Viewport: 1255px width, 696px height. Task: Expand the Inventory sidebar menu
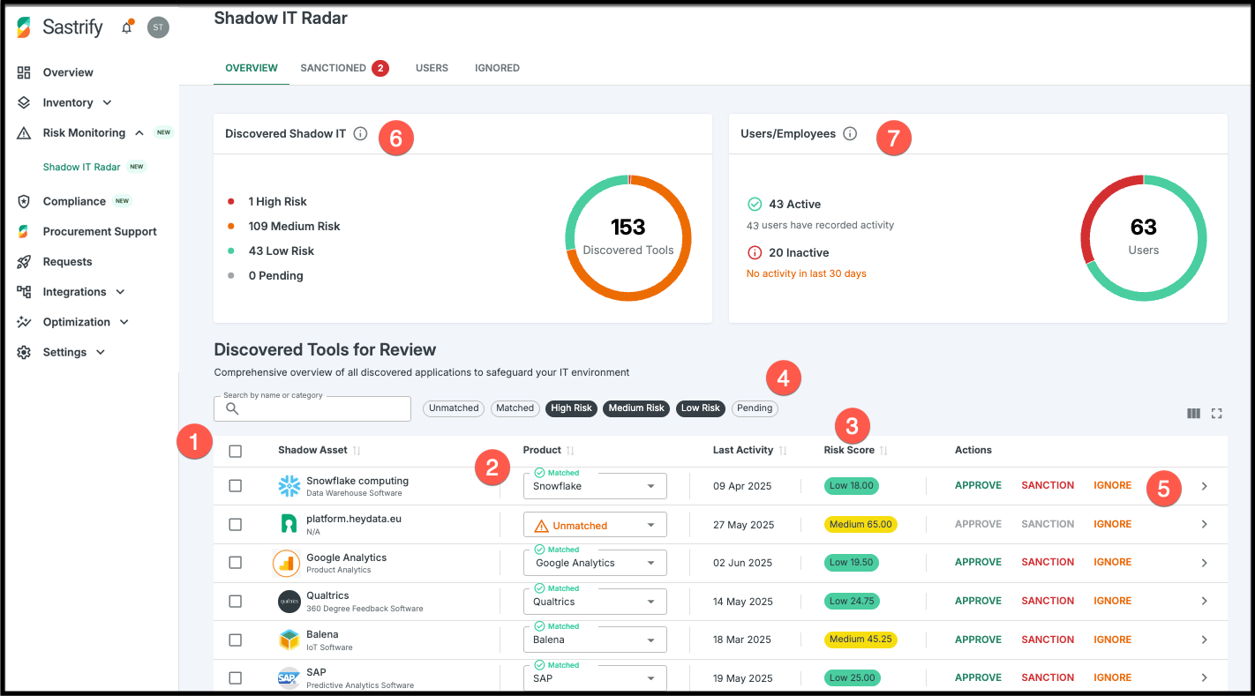click(x=107, y=103)
